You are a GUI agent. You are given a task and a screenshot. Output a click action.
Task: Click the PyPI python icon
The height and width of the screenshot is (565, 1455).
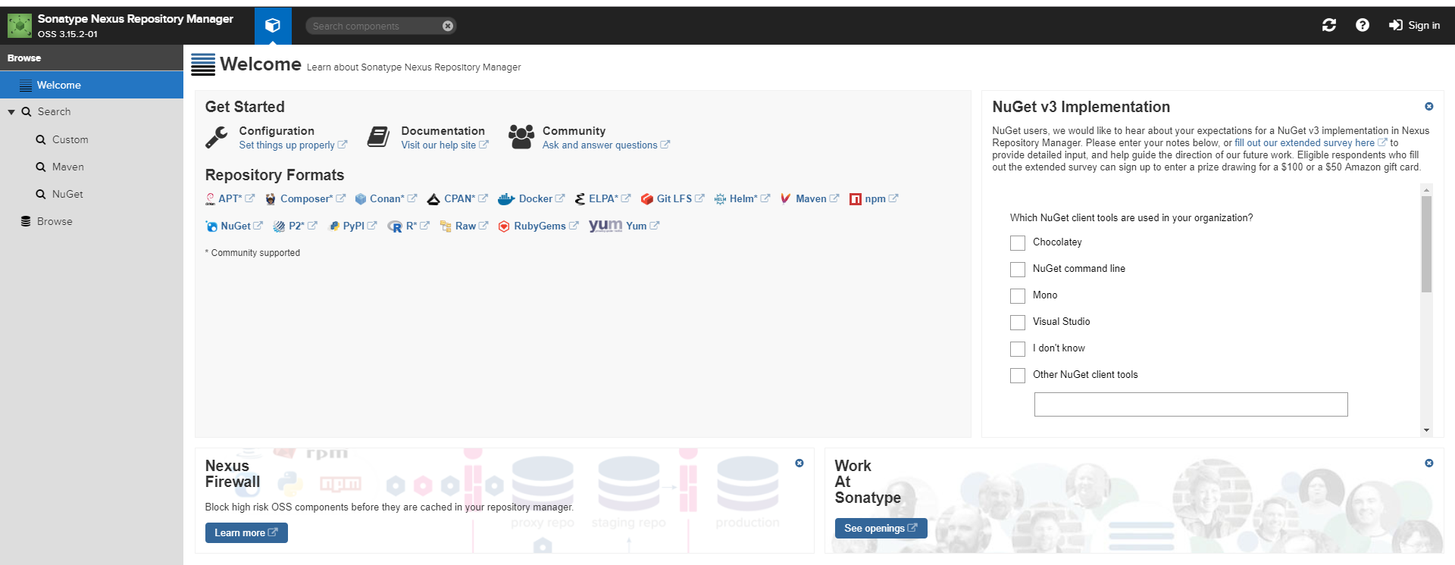pos(334,226)
